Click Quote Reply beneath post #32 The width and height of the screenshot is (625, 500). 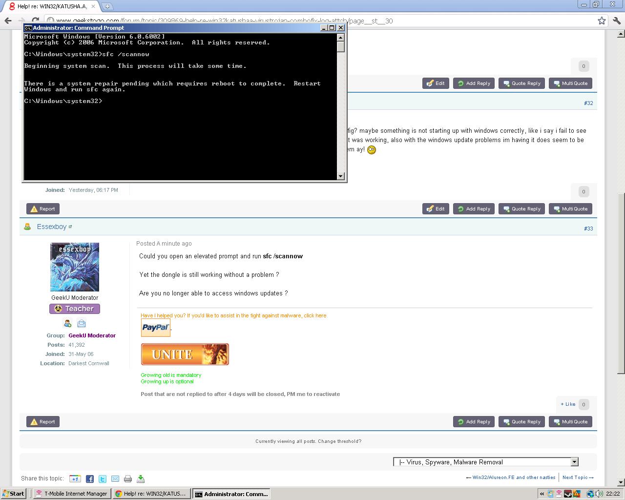521,209
